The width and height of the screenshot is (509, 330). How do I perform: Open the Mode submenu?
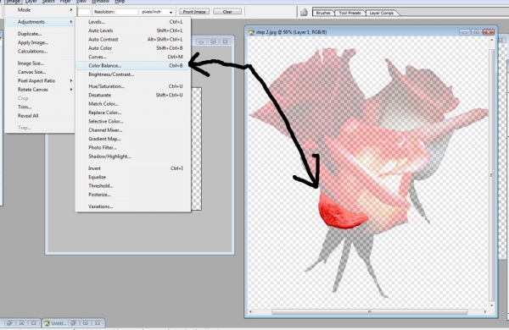(x=40, y=10)
